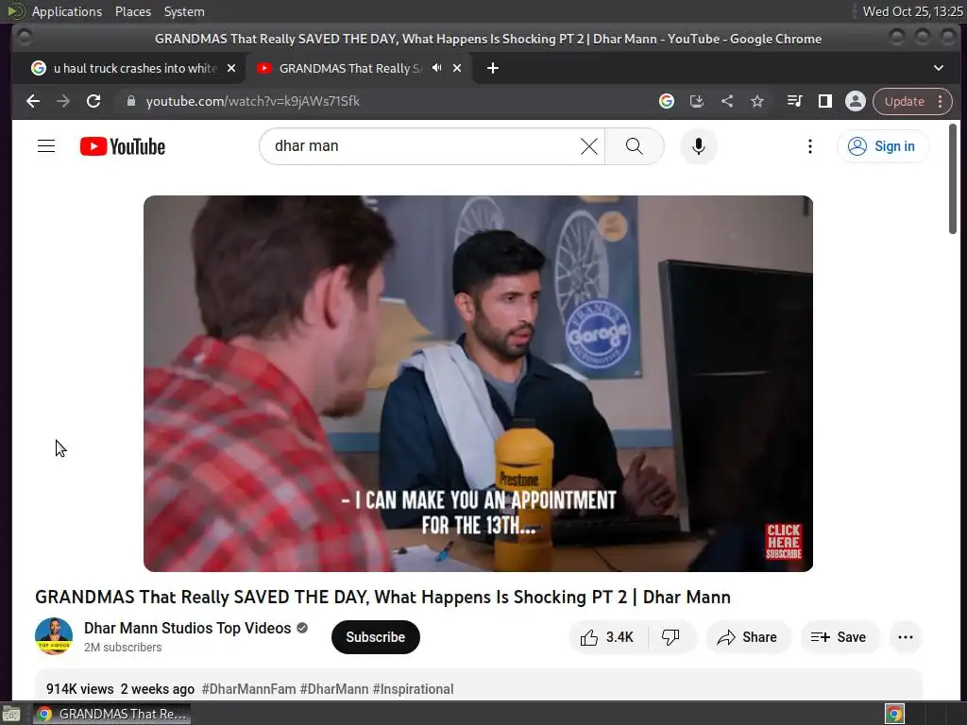Screen dimensions: 967x725
Task: Click the 914K views text
Action: point(80,688)
